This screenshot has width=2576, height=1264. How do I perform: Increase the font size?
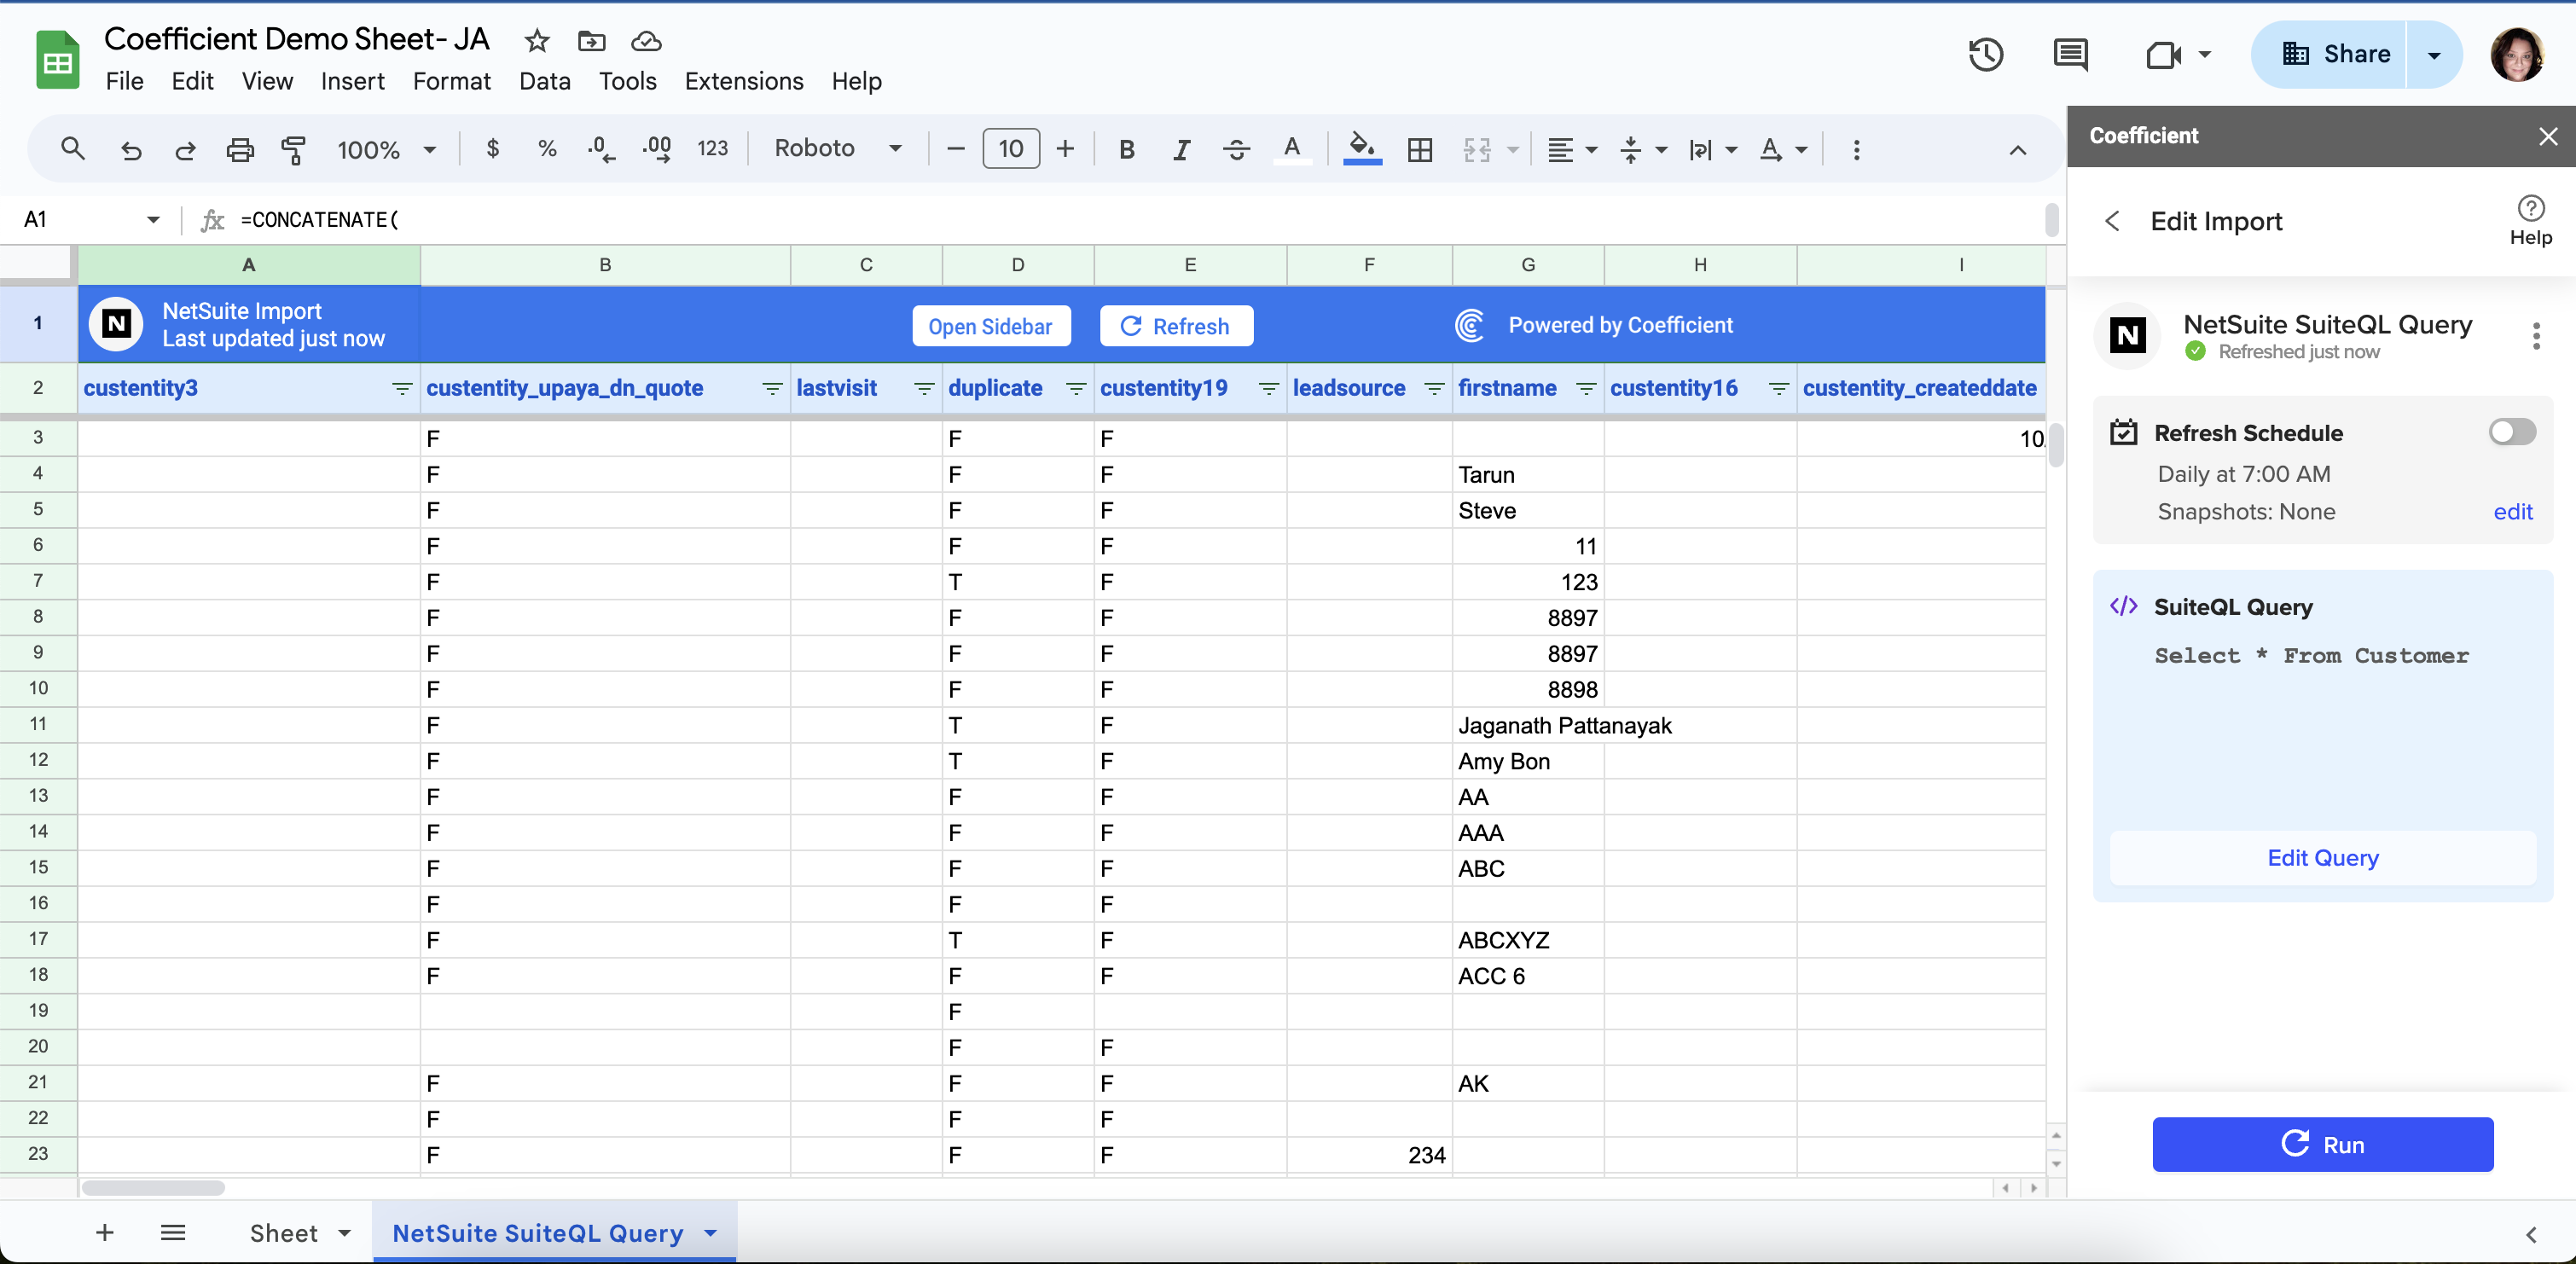[x=1065, y=149]
